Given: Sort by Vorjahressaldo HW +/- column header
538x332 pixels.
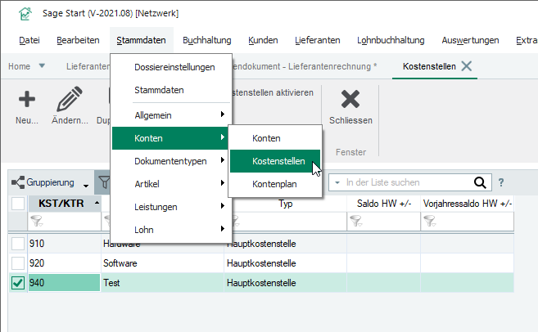Looking at the screenshot, I should point(468,204).
